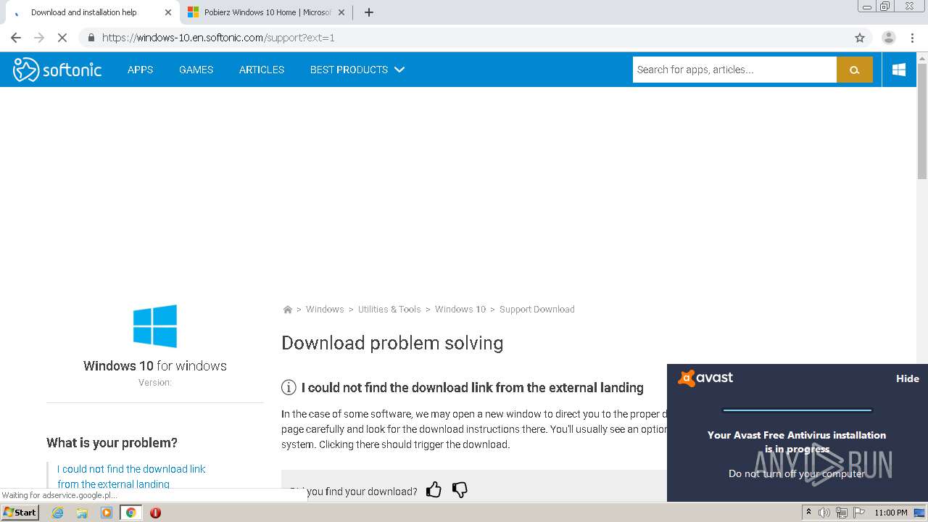Stop page loading with X button
Viewport: 928px width, 522px height.
(x=62, y=38)
